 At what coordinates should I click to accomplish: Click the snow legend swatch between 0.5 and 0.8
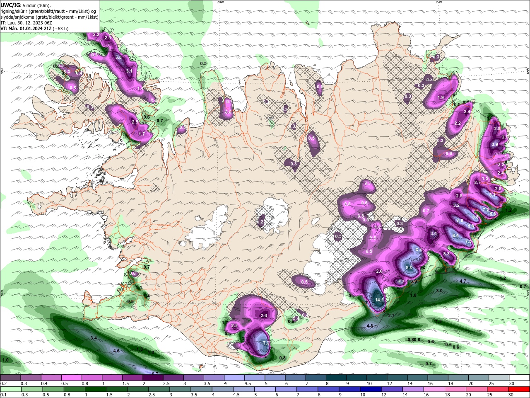(71, 378)
